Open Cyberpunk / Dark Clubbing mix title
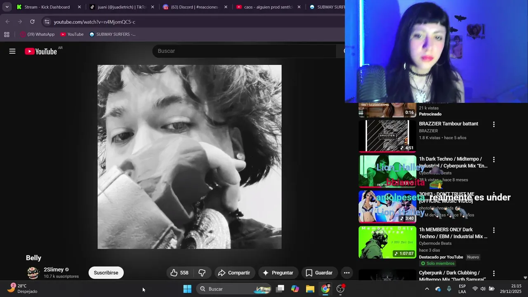Viewport: 528px width, 297px height. (x=453, y=276)
